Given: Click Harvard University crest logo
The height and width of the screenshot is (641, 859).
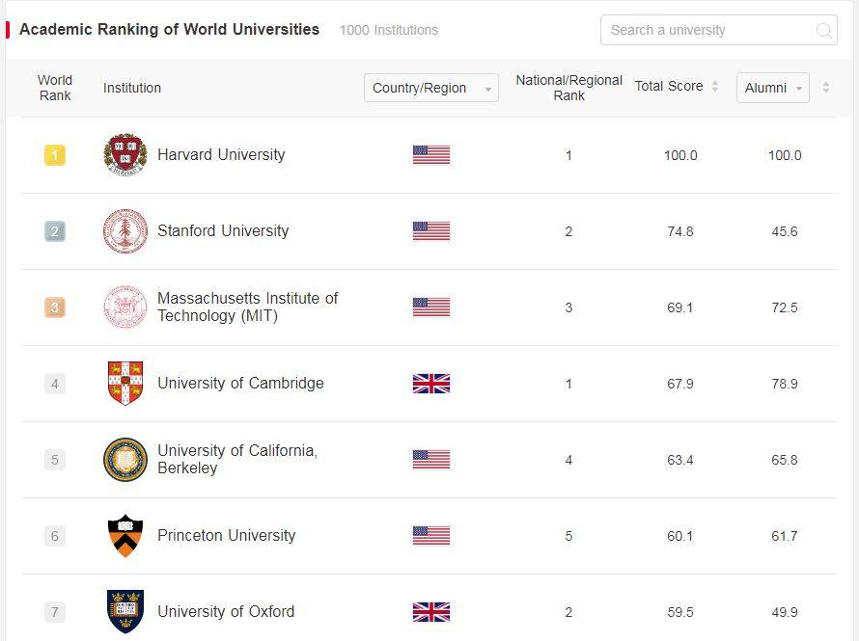Looking at the screenshot, I should [125, 154].
